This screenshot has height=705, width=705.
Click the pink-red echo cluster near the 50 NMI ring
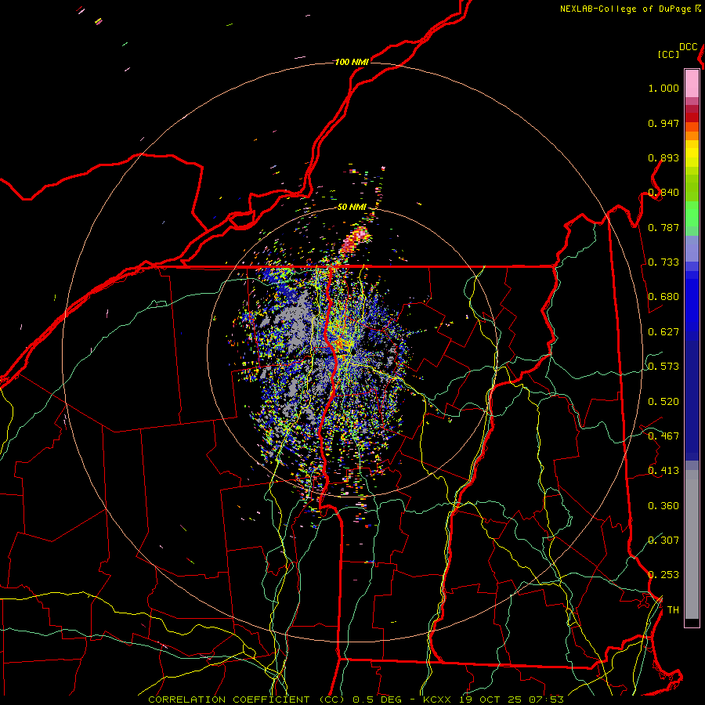(x=355, y=239)
